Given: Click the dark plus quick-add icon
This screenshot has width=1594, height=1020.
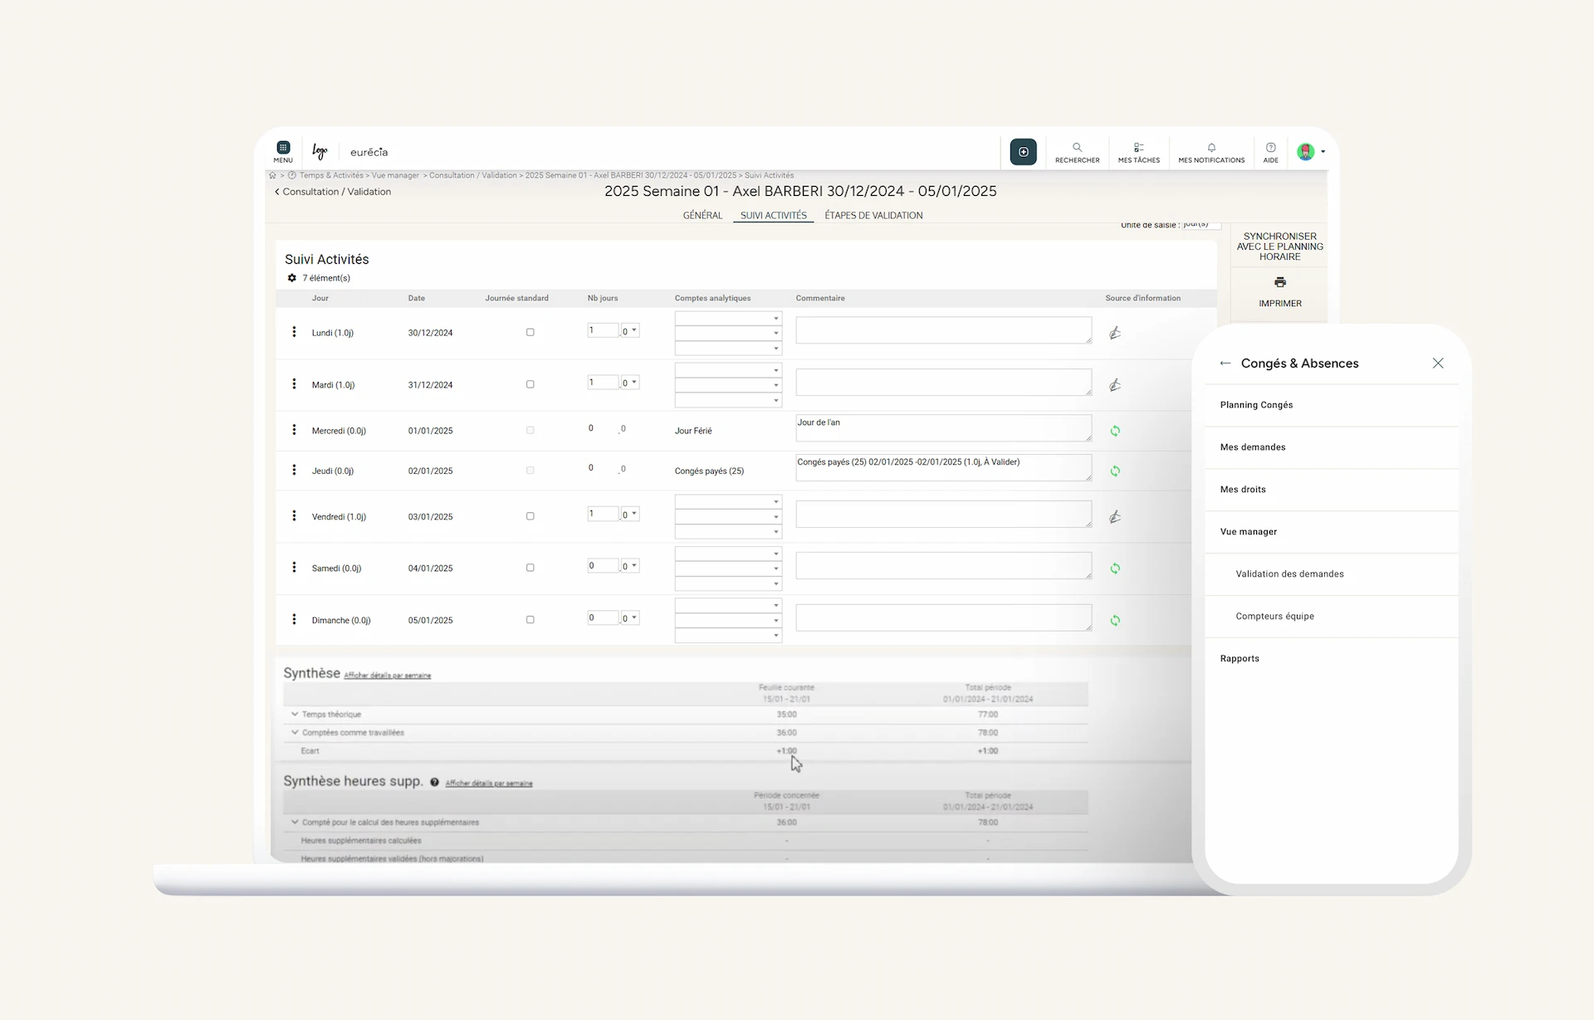Looking at the screenshot, I should point(1023,152).
